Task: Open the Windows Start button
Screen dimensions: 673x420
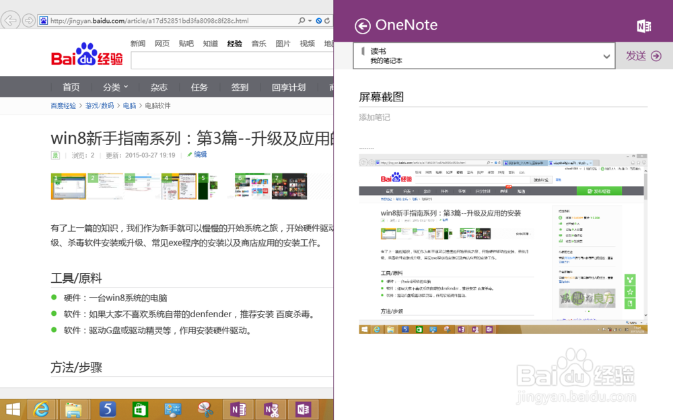Action: [x=13, y=410]
